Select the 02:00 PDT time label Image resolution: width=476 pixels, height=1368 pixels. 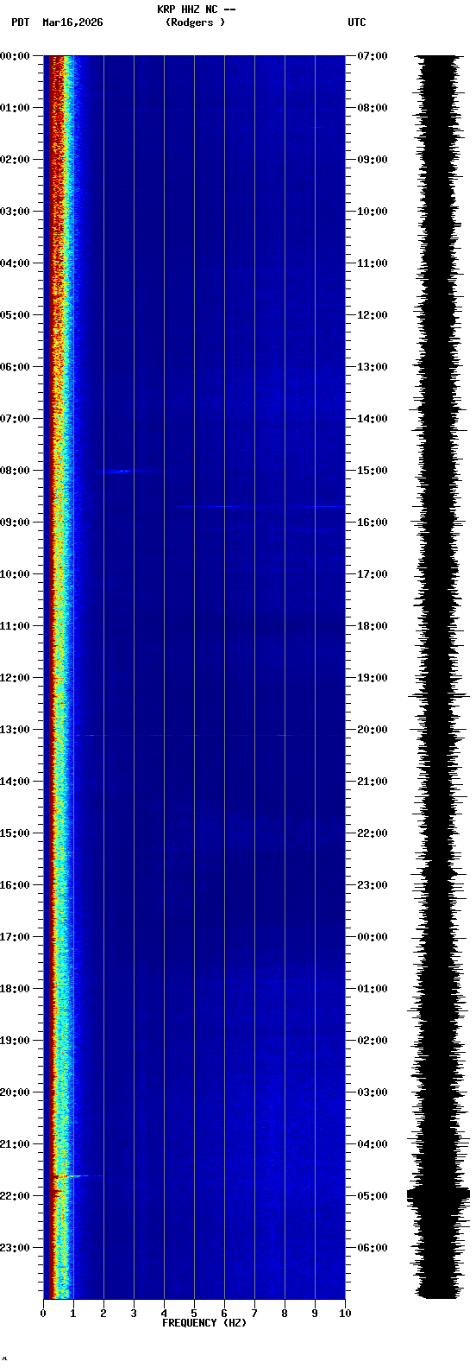click(x=15, y=160)
